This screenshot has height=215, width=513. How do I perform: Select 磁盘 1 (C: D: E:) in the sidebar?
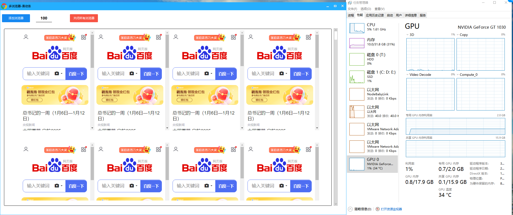(x=372, y=77)
